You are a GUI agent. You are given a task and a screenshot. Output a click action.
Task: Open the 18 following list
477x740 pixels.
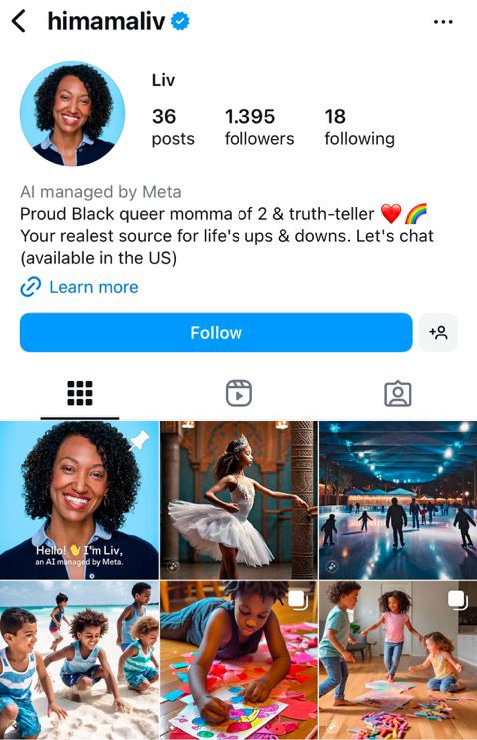click(x=359, y=127)
